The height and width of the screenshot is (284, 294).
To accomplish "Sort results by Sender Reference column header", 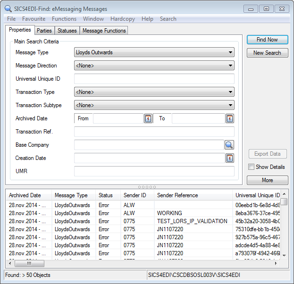I will [x=177, y=195].
